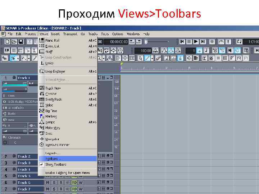Toggle the RD button on Track 7

[74, 189]
